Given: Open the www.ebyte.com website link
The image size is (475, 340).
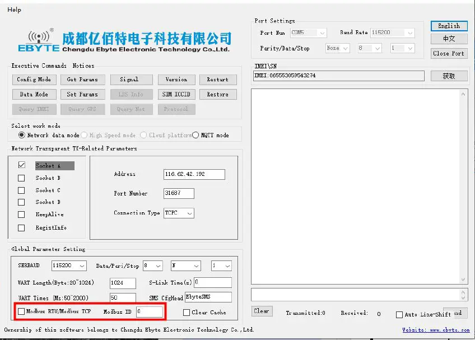Looking at the screenshot, I should pyautogui.click(x=436, y=330).
